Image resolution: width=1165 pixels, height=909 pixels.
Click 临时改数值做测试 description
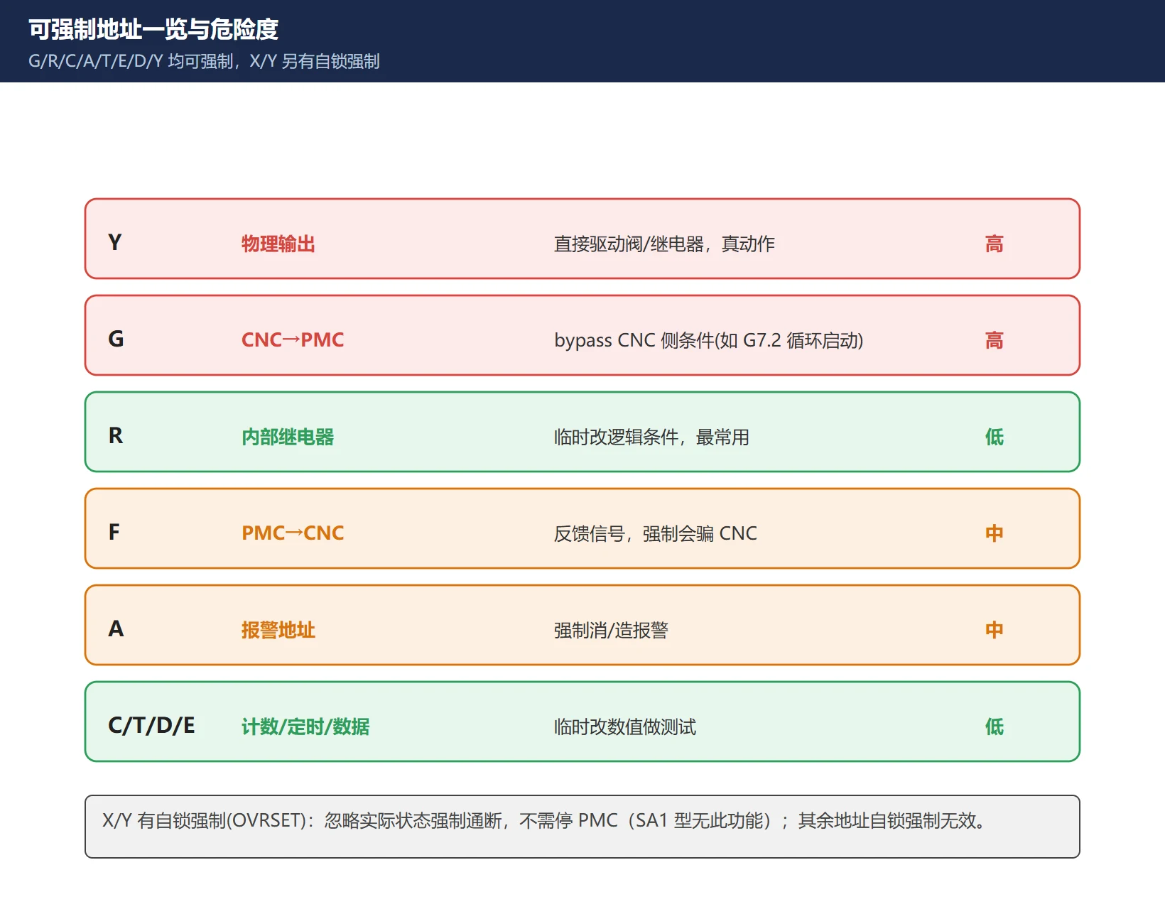(625, 726)
